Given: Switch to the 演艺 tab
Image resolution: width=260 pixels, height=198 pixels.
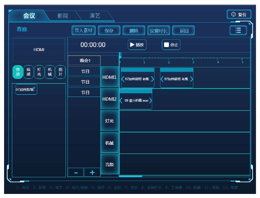Looking at the screenshot, I should [x=95, y=16].
